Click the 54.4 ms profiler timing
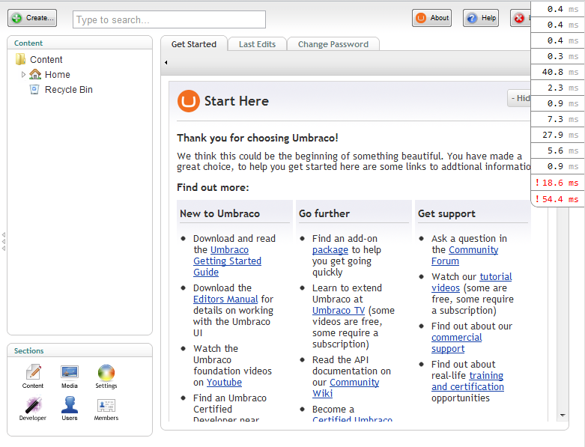Viewport: 585px width, 447px height. 558,199
